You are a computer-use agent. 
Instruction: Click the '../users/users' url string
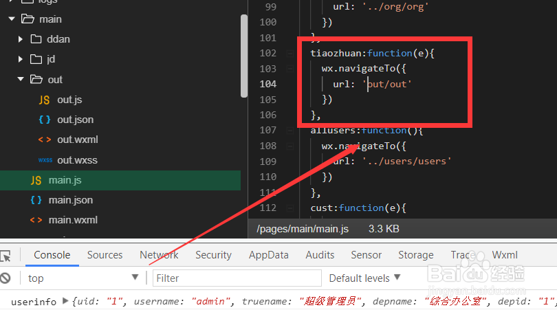pyautogui.click(x=406, y=162)
